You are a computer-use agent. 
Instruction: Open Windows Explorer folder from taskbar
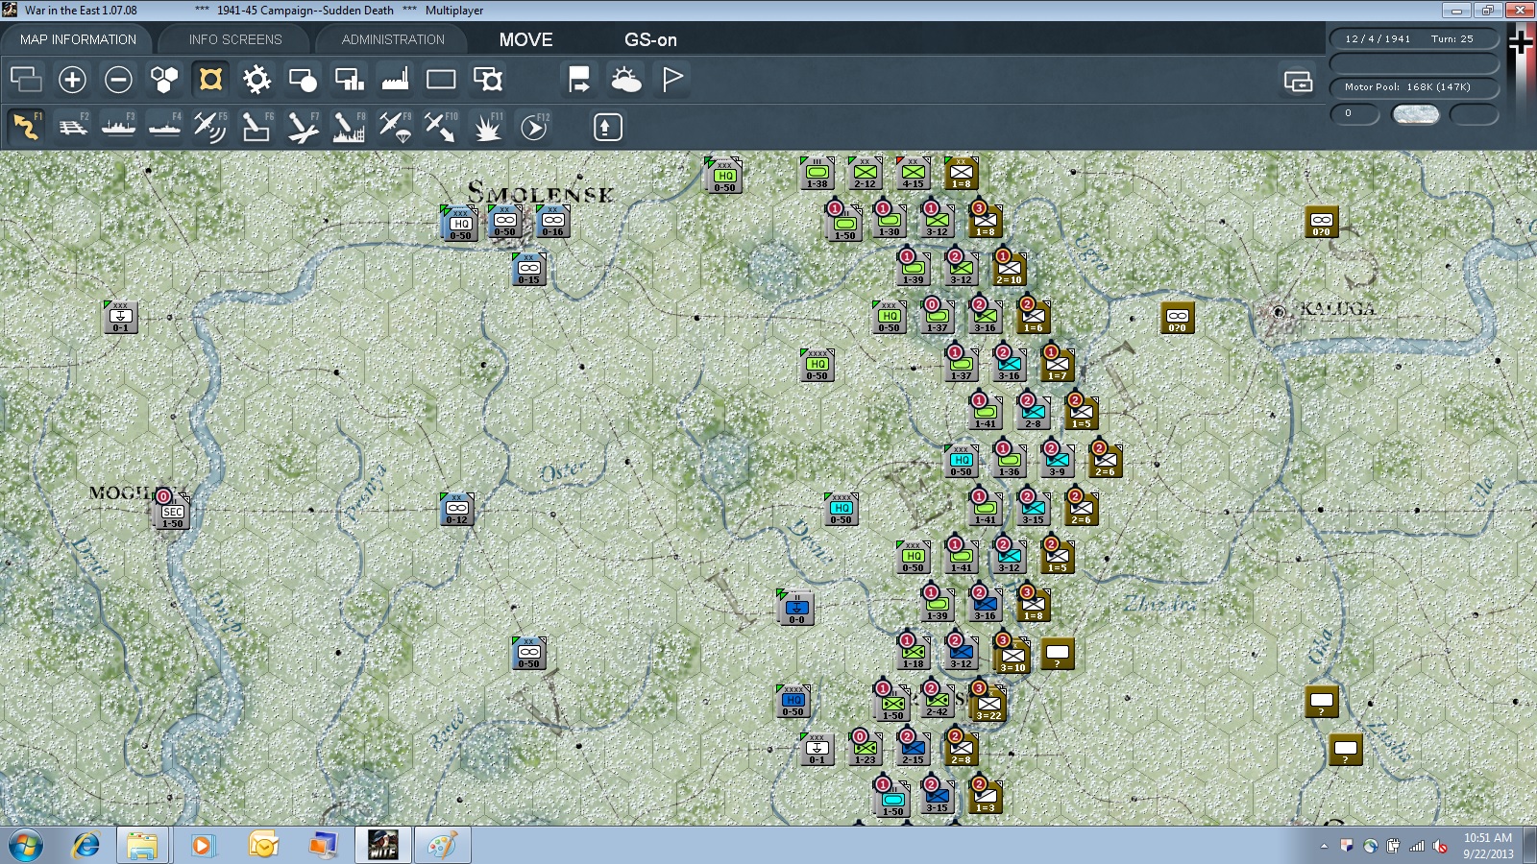click(142, 846)
